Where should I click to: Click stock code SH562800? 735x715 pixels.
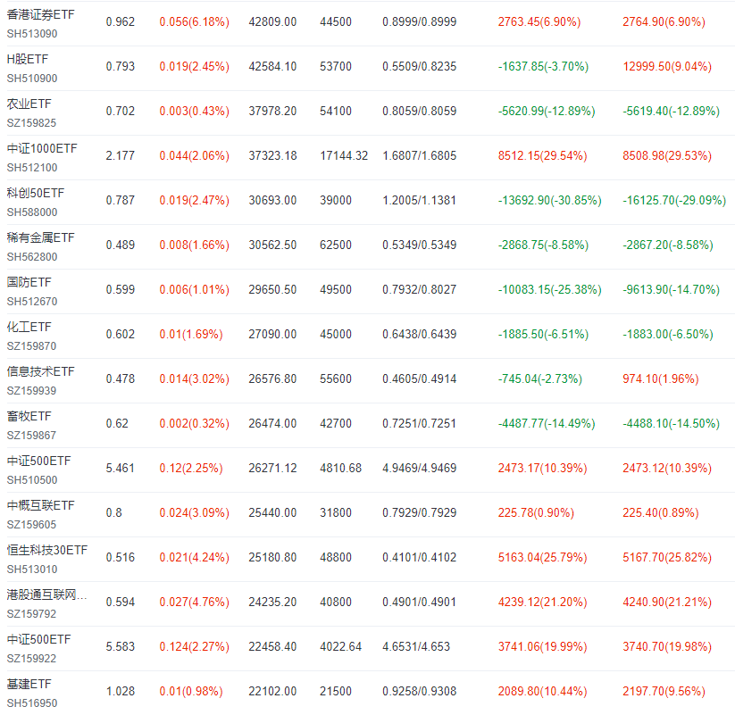tap(32, 257)
